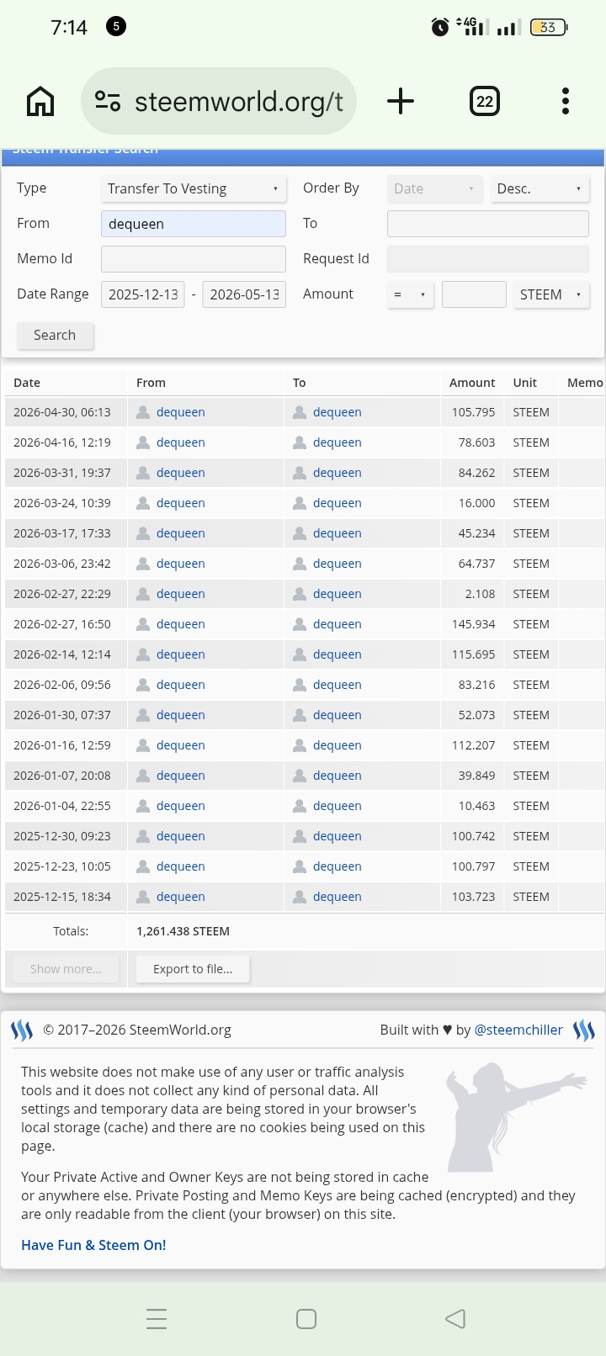Viewport: 606px width, 1356px height.
Task: Select the amount 2.108
Action: tap(480, 594)
